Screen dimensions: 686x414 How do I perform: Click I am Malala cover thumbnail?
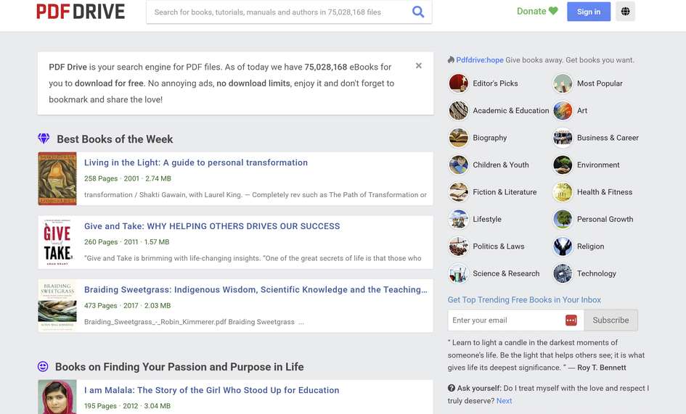[x=57, y=397]
